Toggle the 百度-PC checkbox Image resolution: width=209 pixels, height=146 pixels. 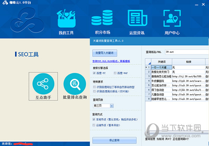pos(94,73)
